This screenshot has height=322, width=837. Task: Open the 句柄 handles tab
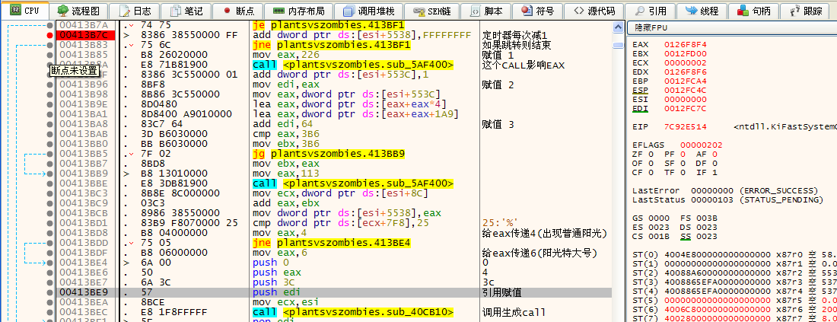click(x=754, y=10)
